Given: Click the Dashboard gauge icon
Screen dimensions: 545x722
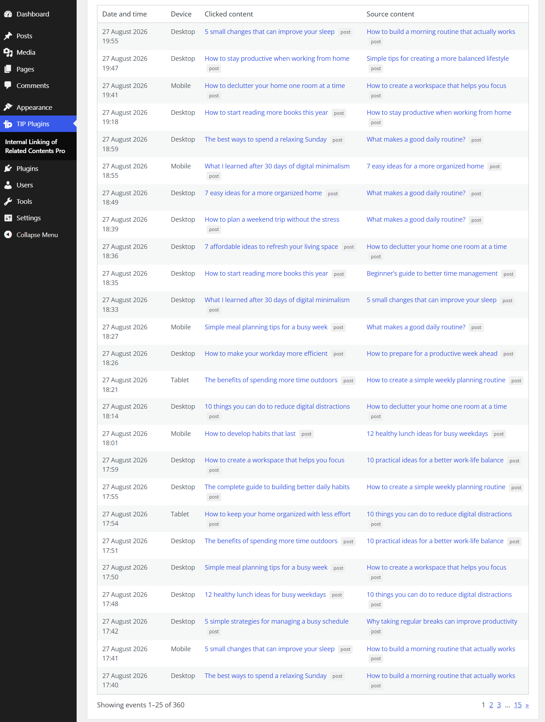Looking at the screenshot, I should [8, 14].
